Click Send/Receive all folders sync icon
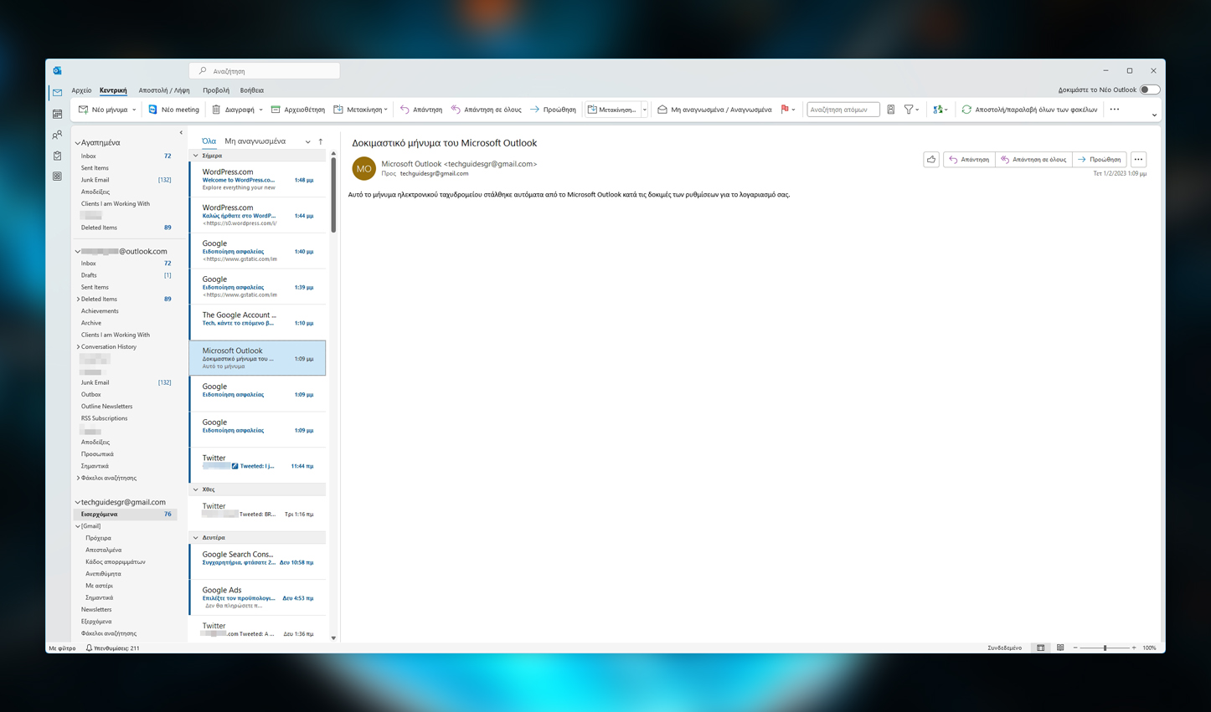This screenshot has width=1211, height=712. click(x=966, y=110)
